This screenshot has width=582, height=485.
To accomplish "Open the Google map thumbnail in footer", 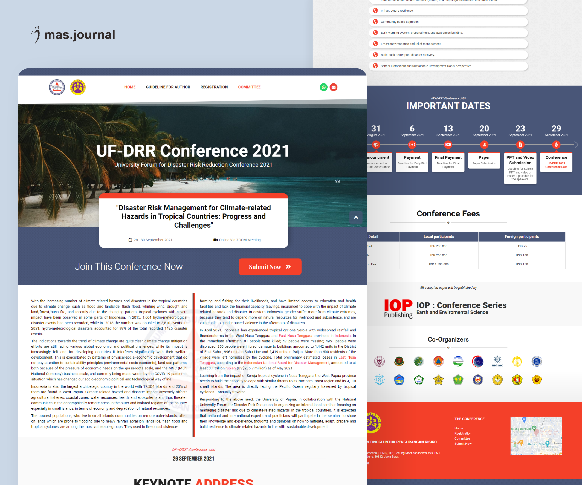I will 536,436.
